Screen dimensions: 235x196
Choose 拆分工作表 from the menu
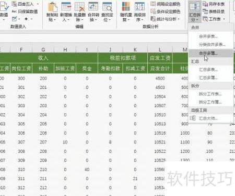point(210,94)
